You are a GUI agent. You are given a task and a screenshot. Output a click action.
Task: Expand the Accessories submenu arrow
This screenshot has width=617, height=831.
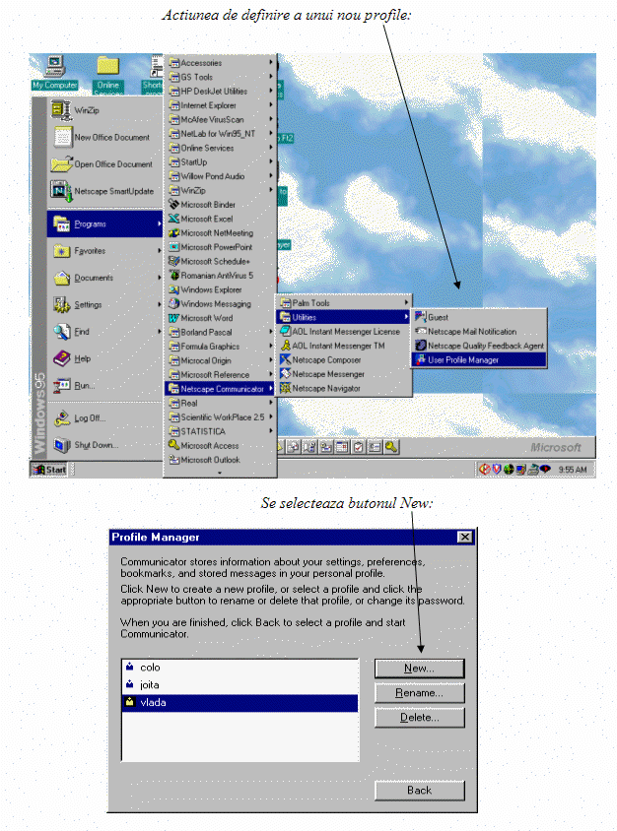pyautogui.click(x=271, y=63)
